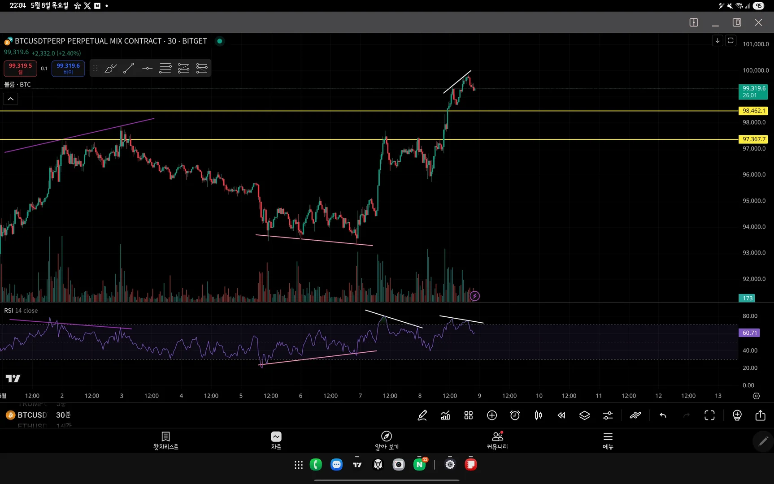Pick the four-line Fib retracement tool
Image resolution: width=774 pixels, height=484 pixels.
165,68
